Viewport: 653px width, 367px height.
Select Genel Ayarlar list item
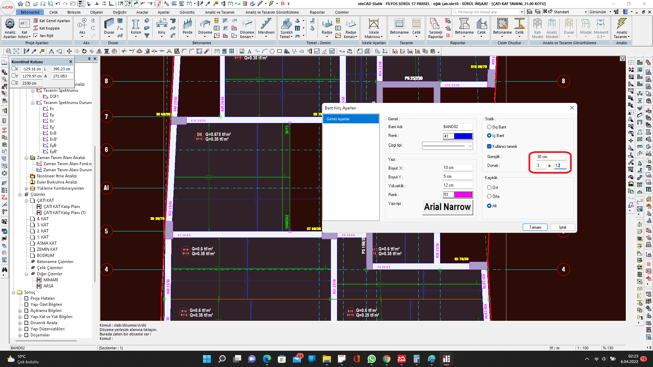tap(351, 119)
